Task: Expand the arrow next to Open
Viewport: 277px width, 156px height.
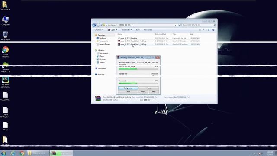Action: [x=116, y=30]
